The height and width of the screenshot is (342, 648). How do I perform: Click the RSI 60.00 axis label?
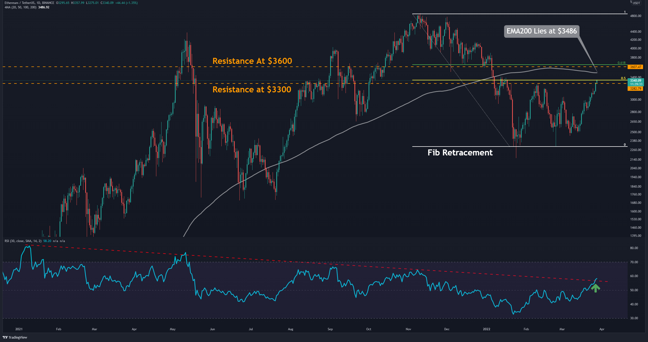pos(634,276)
